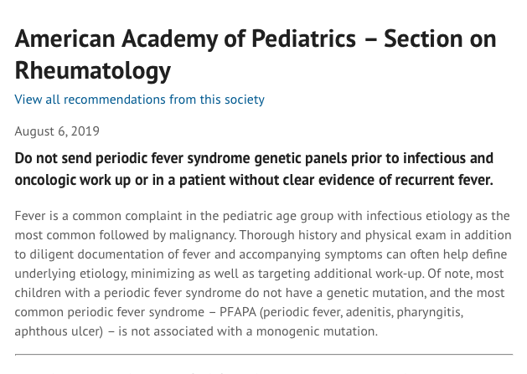The width and height of the screenshot is (527, 374).
Task: Click 'aphthous ulcer)' in the last line
Action: click(x=59, y=331)
